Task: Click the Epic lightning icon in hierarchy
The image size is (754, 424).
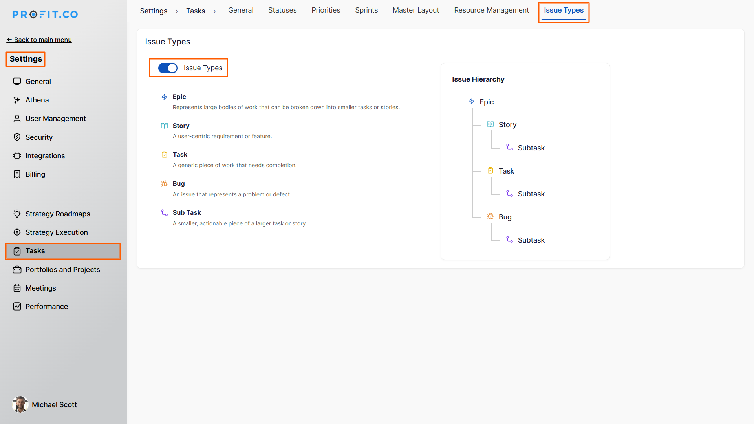Action: click(471, 102)
